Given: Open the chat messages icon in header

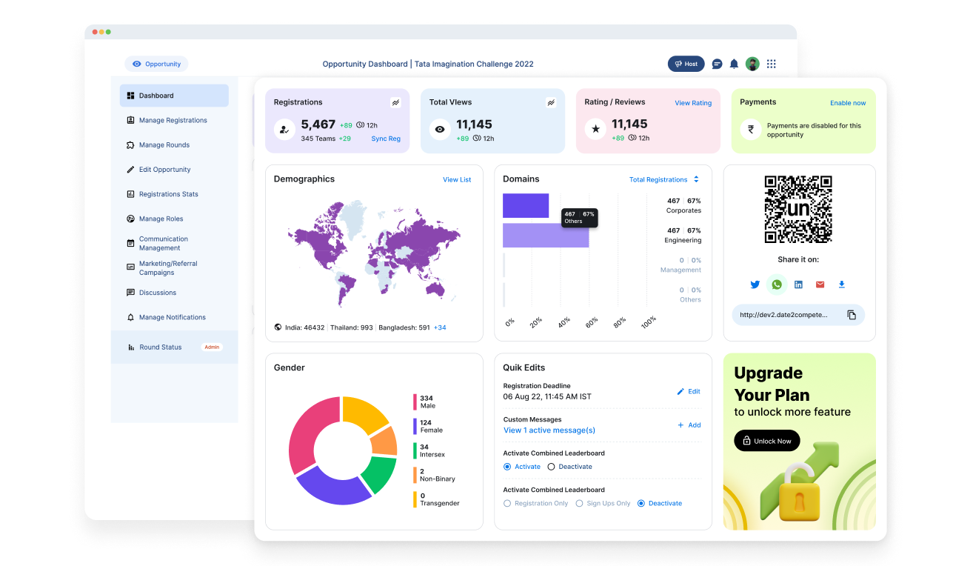Looking at the screenshot, I should [717, 64].
